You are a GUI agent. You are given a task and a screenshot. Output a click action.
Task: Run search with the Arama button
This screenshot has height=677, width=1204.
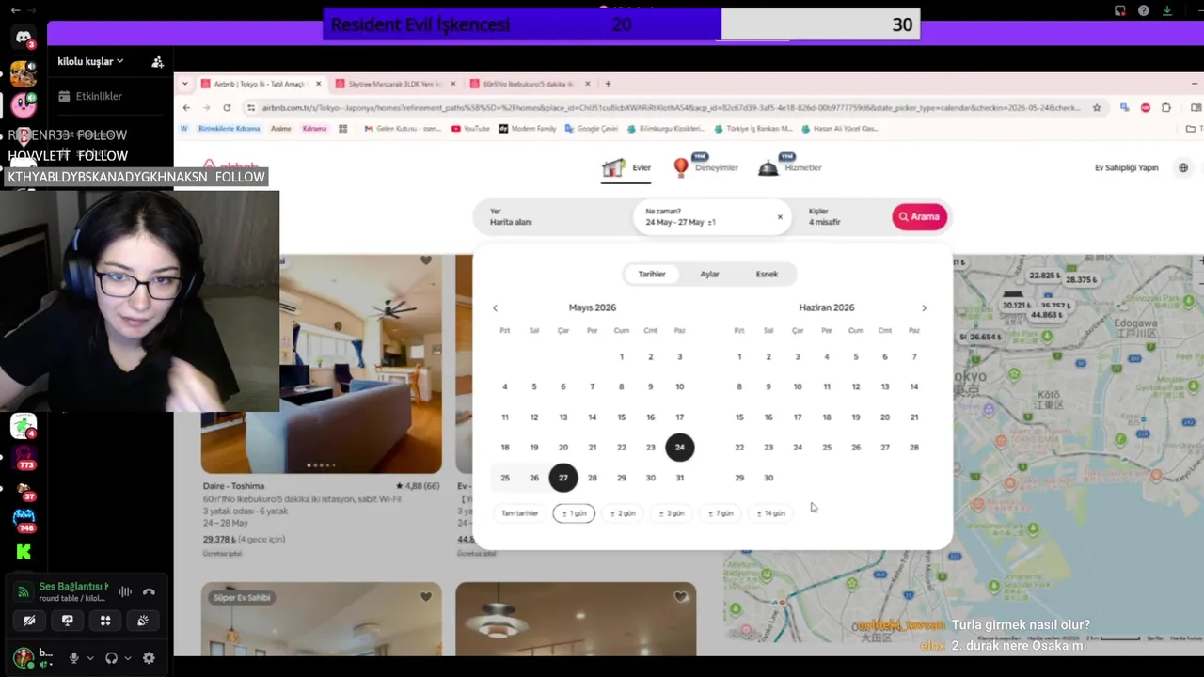point(919,217)
